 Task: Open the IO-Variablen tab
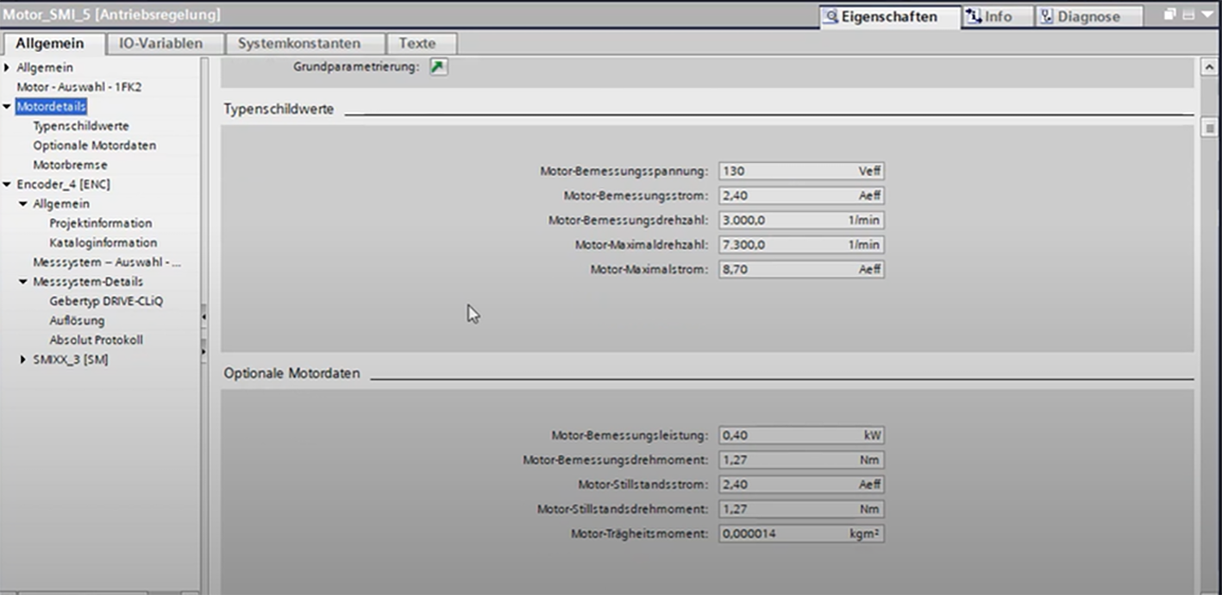[x=165, y=43]
